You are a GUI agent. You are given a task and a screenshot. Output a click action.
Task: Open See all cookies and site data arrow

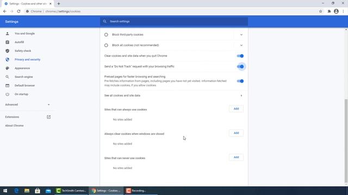click(241, 96)
